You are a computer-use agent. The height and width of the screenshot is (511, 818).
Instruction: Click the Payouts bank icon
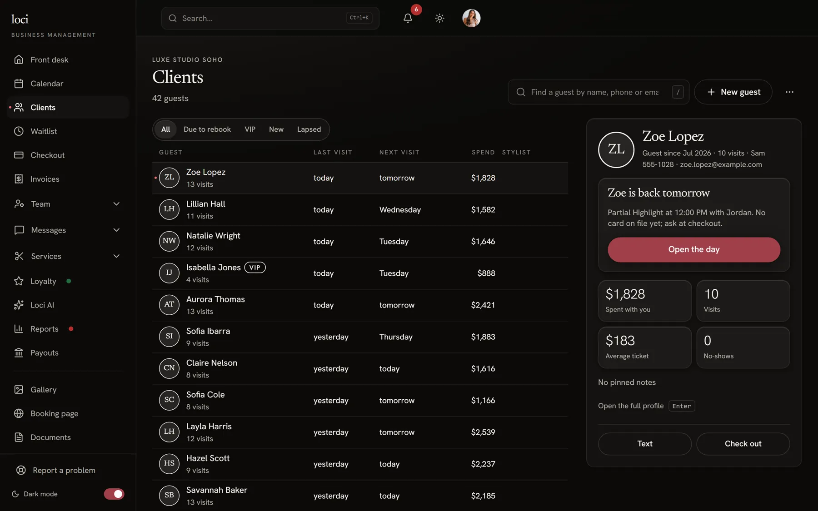tap(19, 352)
